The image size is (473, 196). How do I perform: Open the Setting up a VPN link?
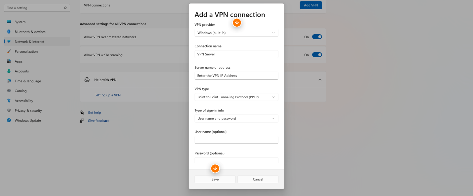(x=107, y=95)
